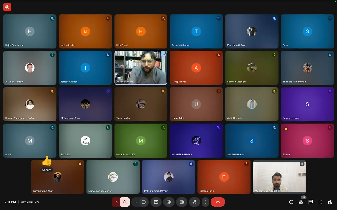The width and height of the screenshot is (337, 210).
Task: Raise hand using the hand icon
Action: point(195,202)
